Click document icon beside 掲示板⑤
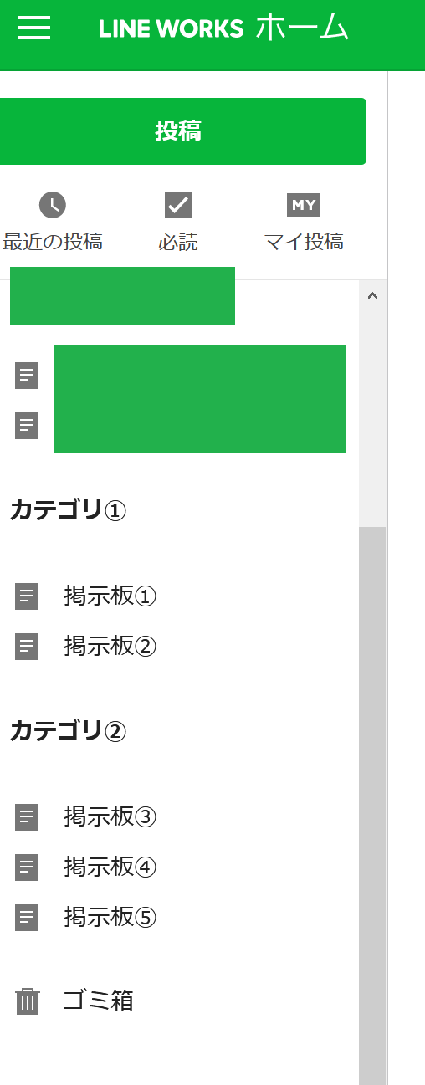The width and height of the screenshot is (425, 1085). [27, 918]
